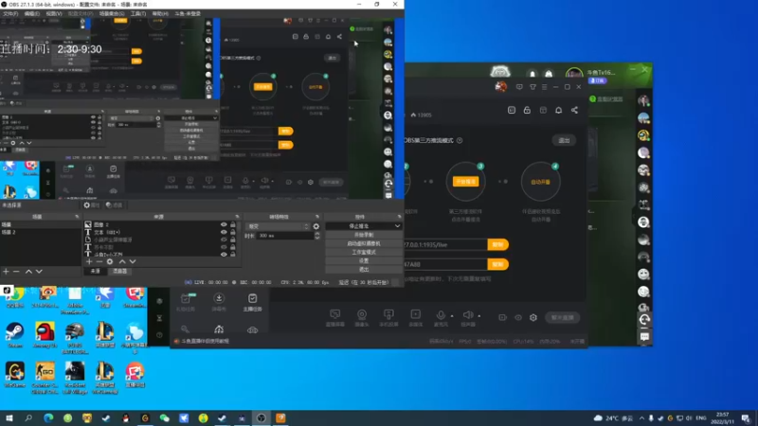Switch to the 来源 tab
Viewport: 758px width, 426px height.
click(96, 271)
